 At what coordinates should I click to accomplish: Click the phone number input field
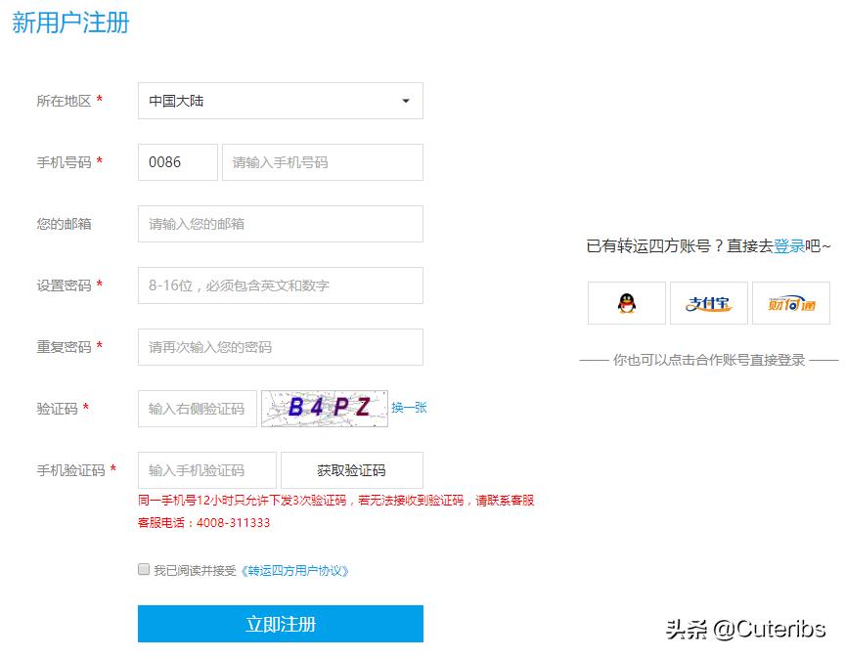coord(322,162)
